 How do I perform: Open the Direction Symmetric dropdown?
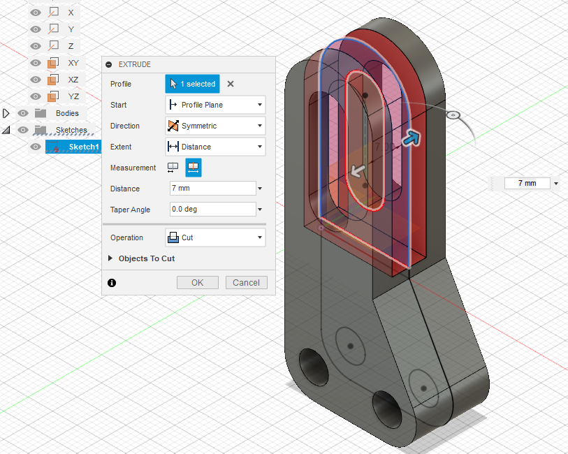click(x=216, y=126)
